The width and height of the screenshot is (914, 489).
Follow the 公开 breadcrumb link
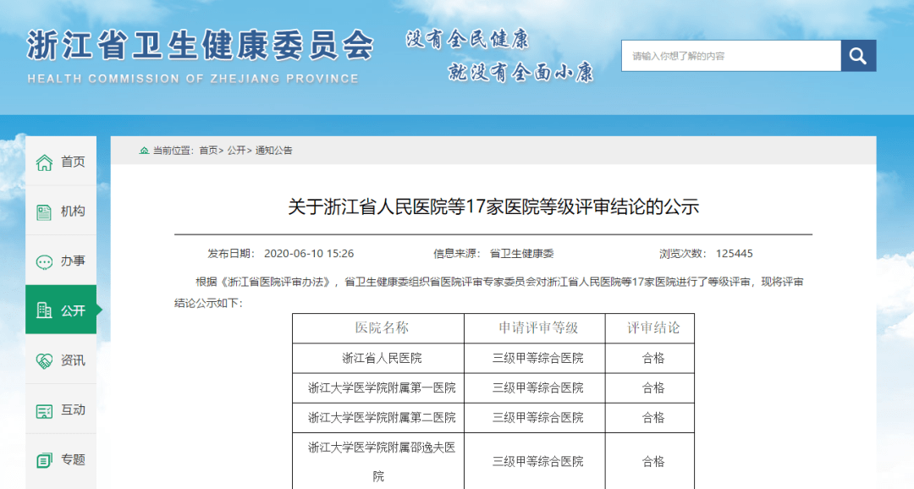pyautogui.click(x=237, y=151)
